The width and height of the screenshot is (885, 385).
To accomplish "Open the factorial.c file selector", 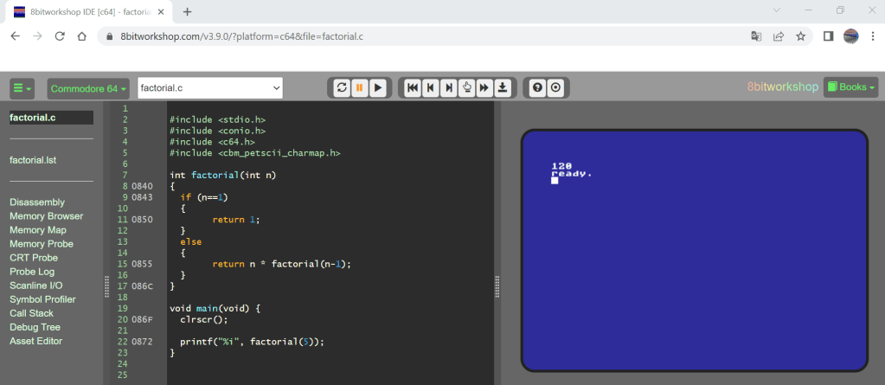I will (210, 88).
